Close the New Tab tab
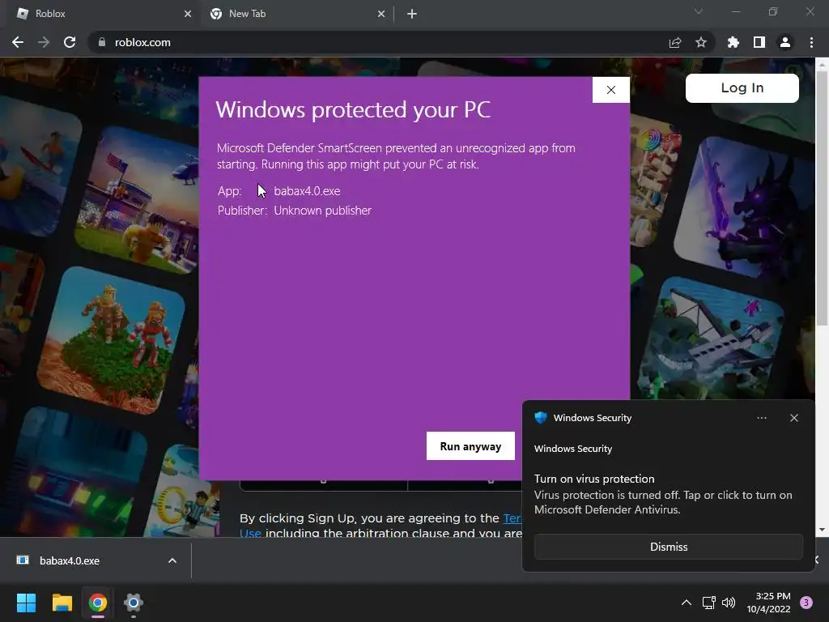This screenshot has height=622, width=829. [381, 14]
